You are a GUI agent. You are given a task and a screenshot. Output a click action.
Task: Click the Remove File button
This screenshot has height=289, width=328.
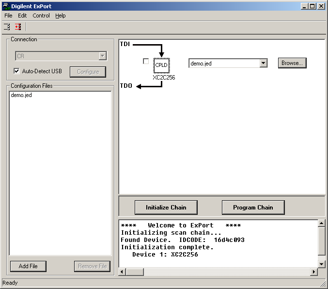(92, 266)
